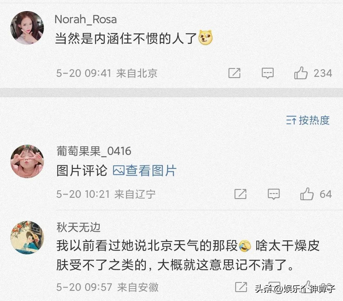Visit the 葡萄果果_0416 username link

point(94,151)
